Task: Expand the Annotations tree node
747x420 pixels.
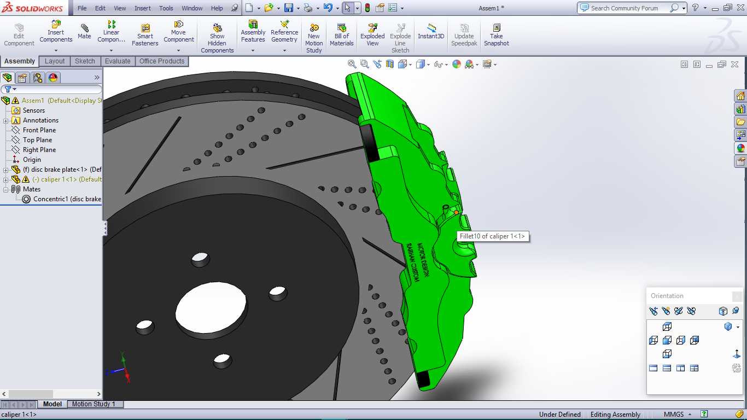Action: pyautogui.click(x=6, y=120)
